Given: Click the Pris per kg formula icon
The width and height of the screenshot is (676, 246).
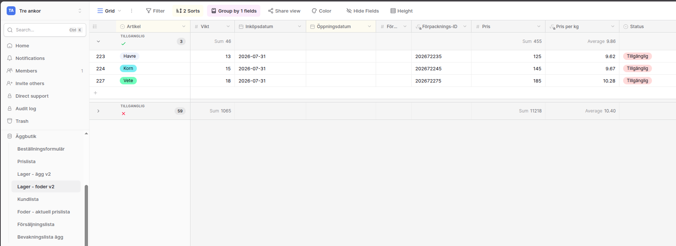Looking at the screenshot, I should (x=552, y=27).
